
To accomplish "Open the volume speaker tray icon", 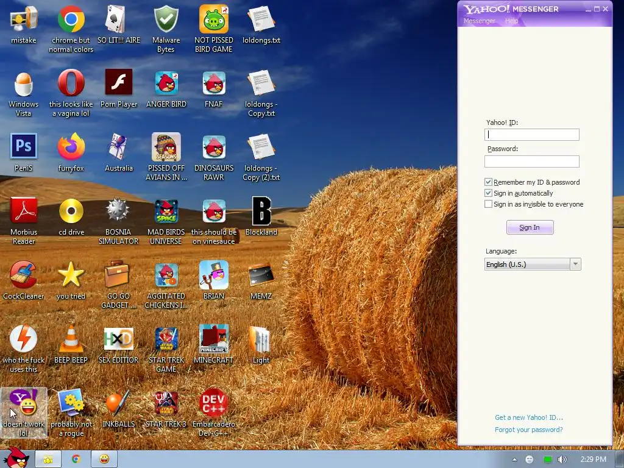I will [x=562, y=459].
